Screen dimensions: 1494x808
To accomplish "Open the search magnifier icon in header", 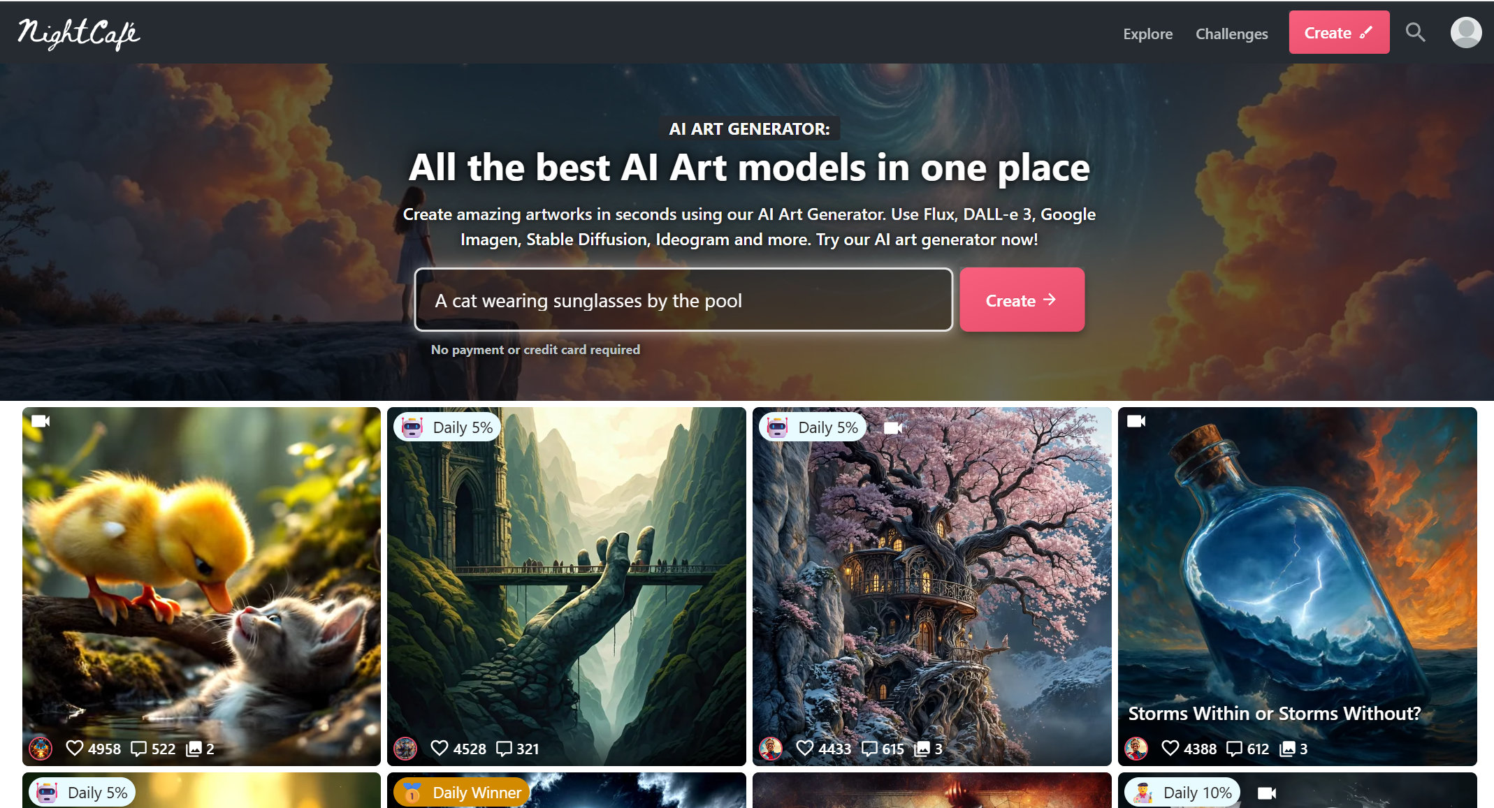I will coord(1415,32).
